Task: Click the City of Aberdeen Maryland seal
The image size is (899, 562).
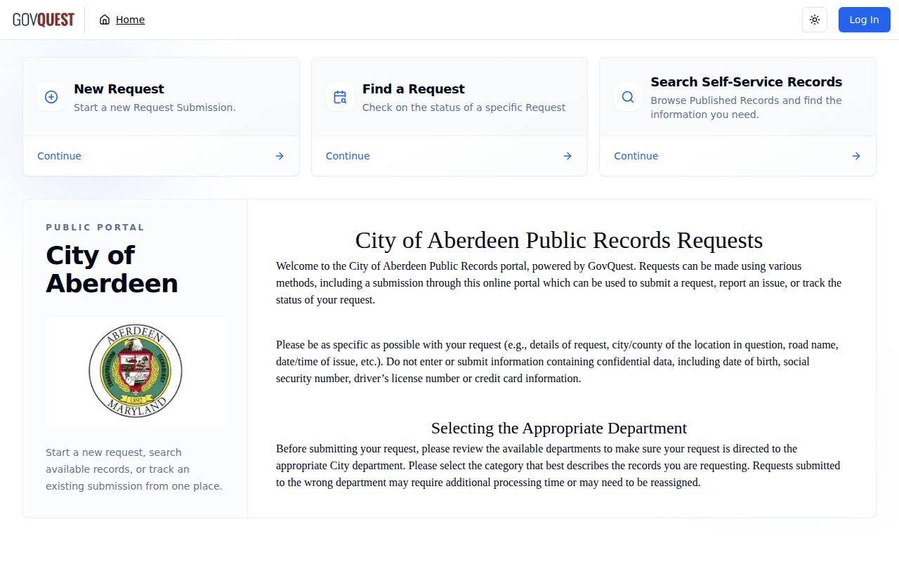Action: pos(136,371)
